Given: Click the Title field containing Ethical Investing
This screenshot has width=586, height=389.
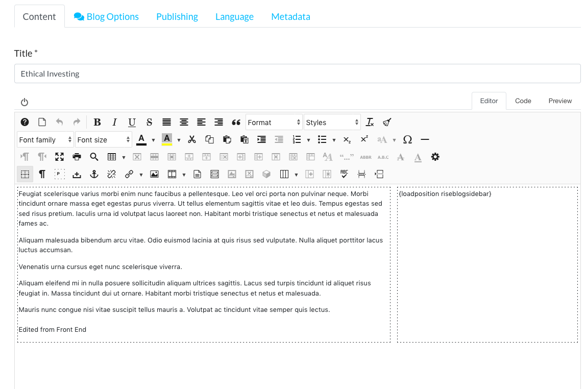Looking at the screenshot, I should coord(298,74).
